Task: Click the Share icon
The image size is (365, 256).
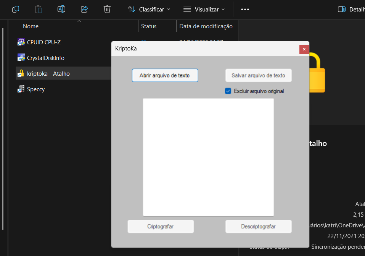Action: pyautogui.click(x=84, y=9)
